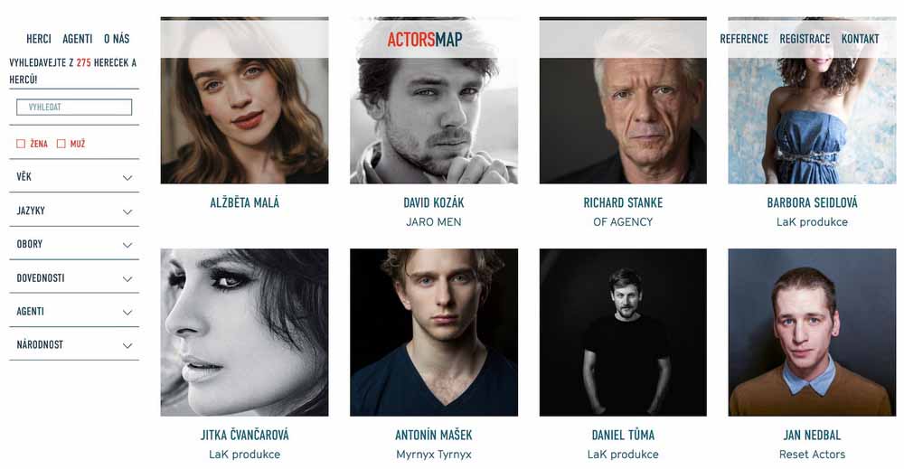This screenshot has width=904, height=469.
Task: Go to REGISTRACE
Action: pyautogui.click(x=805, y=39)
